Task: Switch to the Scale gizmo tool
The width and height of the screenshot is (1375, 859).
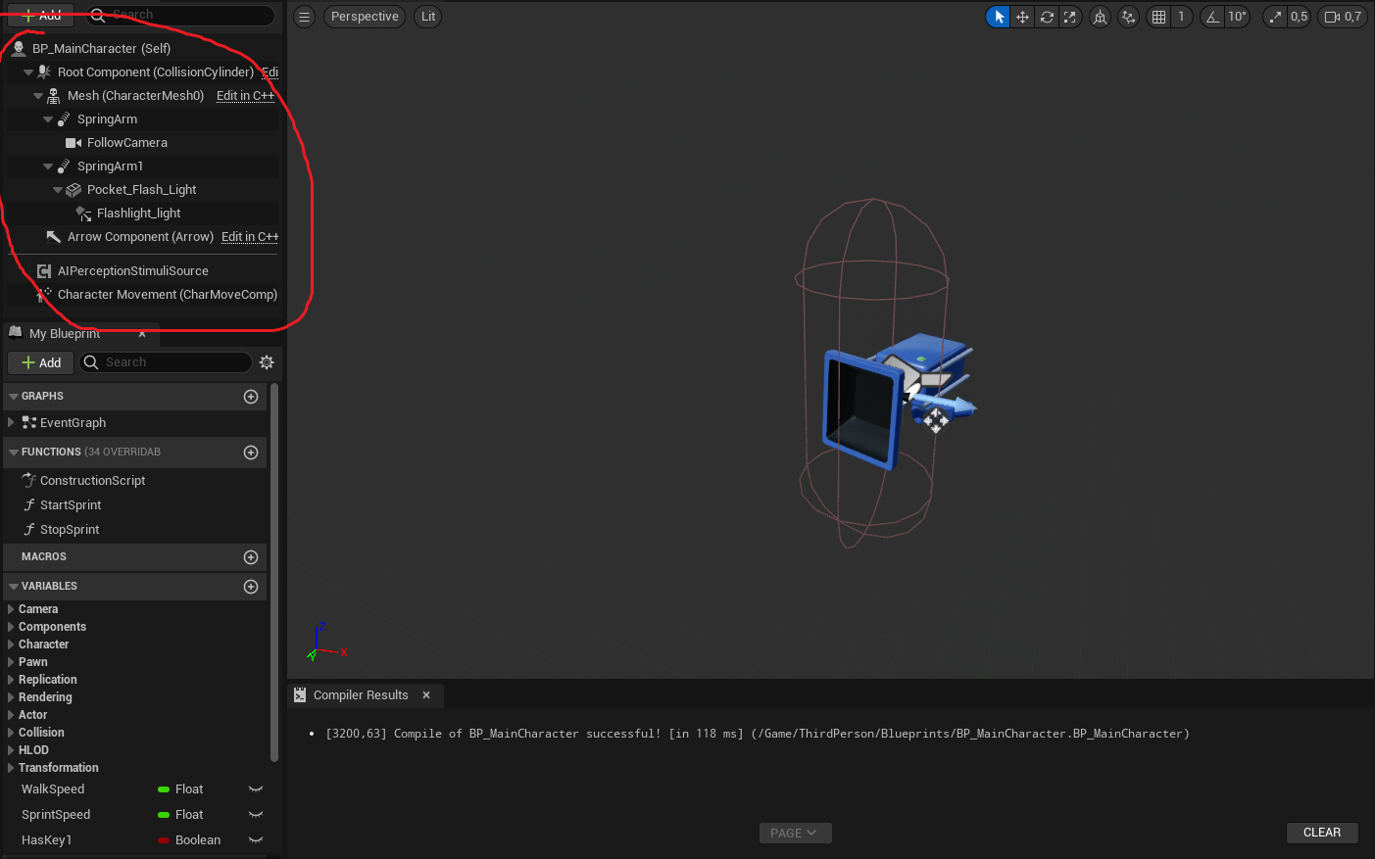Action: [1070, 17]
